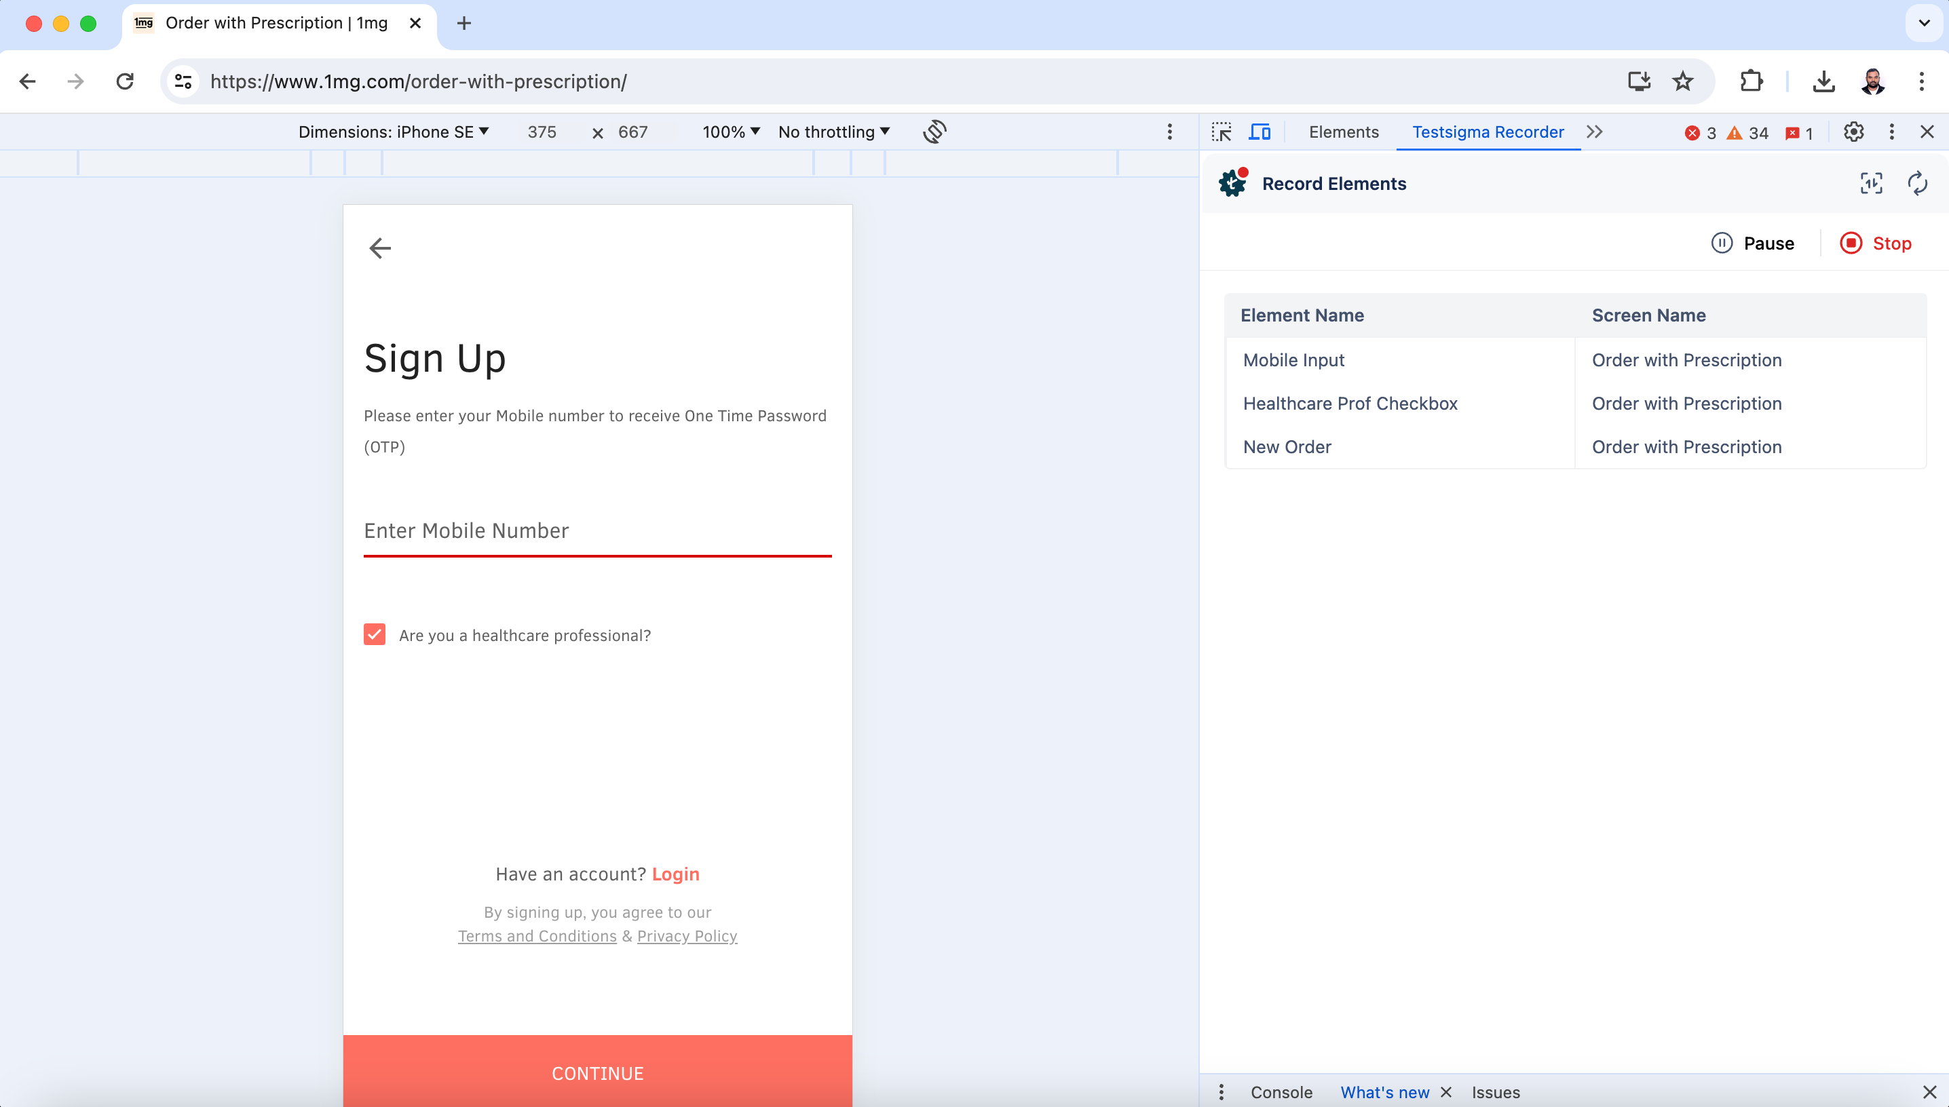
Task: Click the Testsigma logo icon
Action: (1232, 183)
